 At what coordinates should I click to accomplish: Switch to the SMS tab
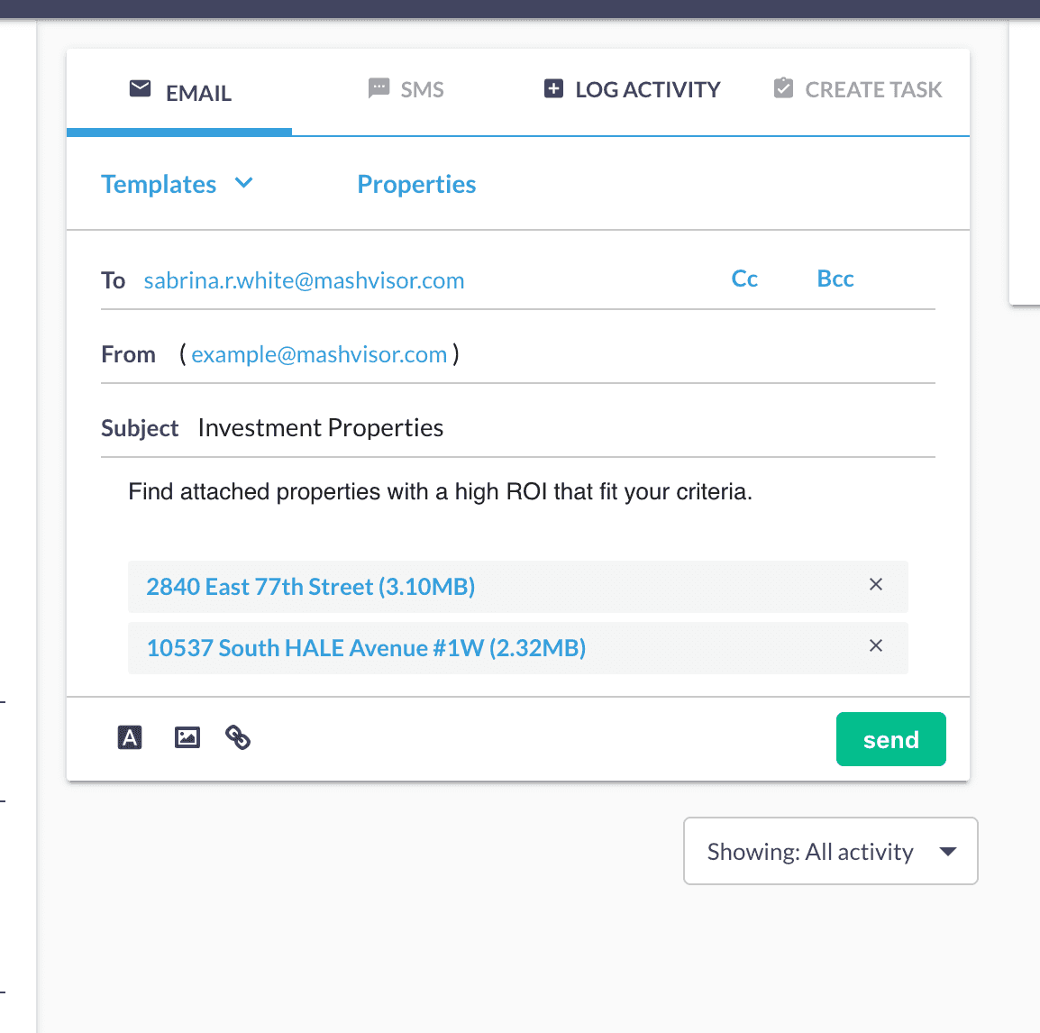[422, 90]
